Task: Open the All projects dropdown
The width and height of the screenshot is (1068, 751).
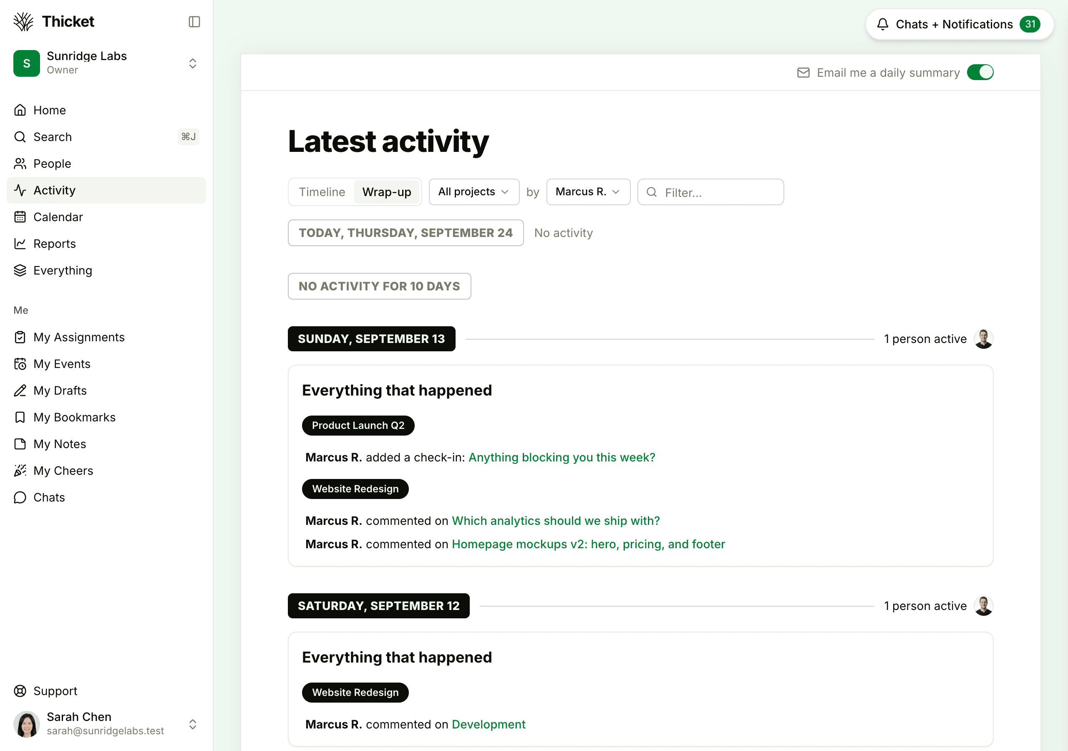Action: [474, 192]
